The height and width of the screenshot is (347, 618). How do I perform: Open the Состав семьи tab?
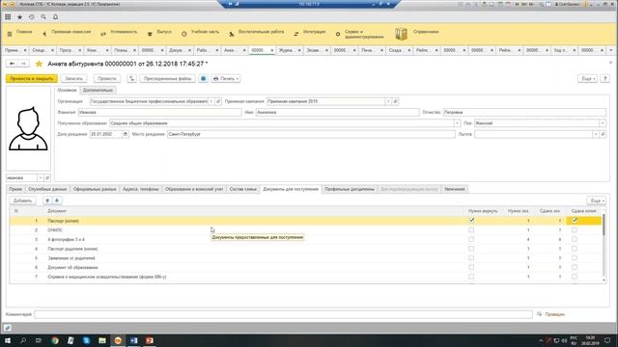pos(242,189)
